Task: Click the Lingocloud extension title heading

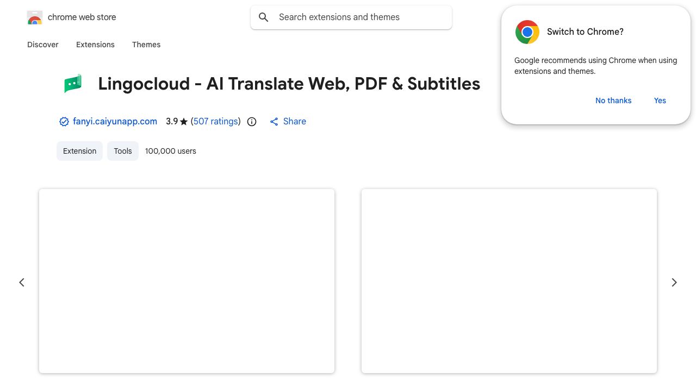Action: click(x=289, y=84)
